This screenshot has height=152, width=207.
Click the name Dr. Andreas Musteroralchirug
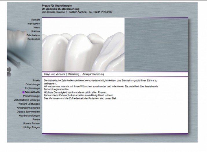tap(61, 9)
